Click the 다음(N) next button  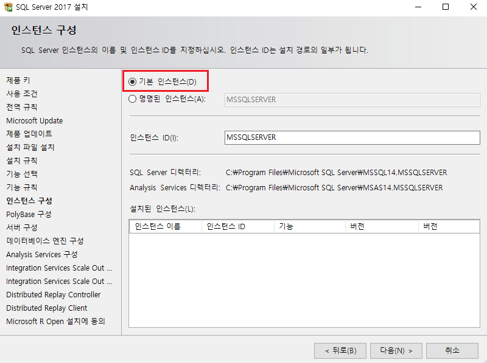[396, 351]
